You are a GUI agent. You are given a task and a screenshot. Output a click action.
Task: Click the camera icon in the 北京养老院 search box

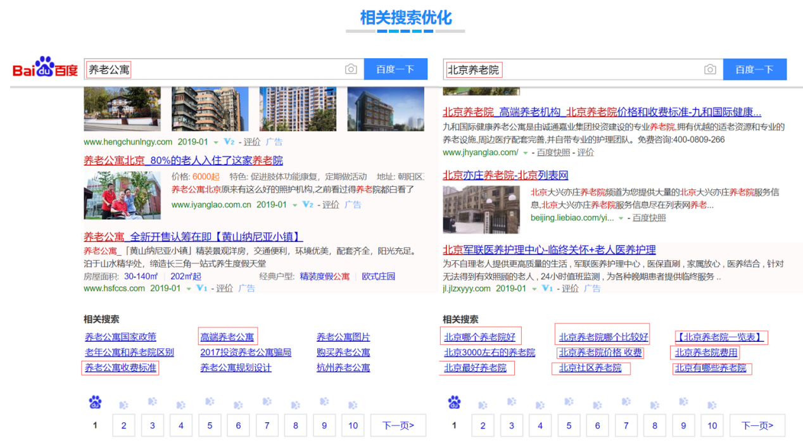(x=710, y=70)
